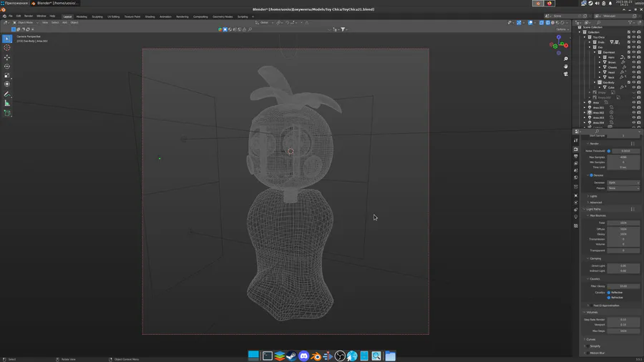Open the Global transform orientation dropdown

point(263,23)
